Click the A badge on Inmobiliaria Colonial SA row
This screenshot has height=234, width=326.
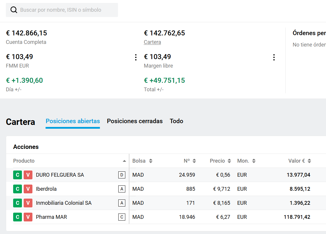click(122, 203)
